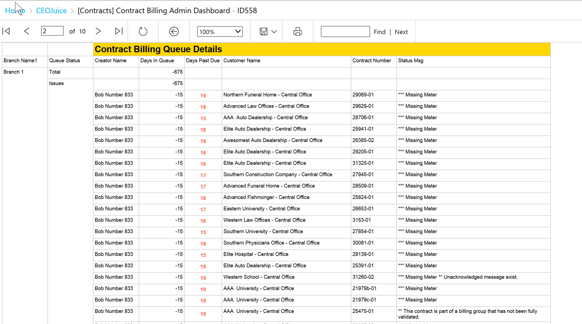Click the Days In Queue column header
This screenshot has width=582, height=324.
(157, 61)
